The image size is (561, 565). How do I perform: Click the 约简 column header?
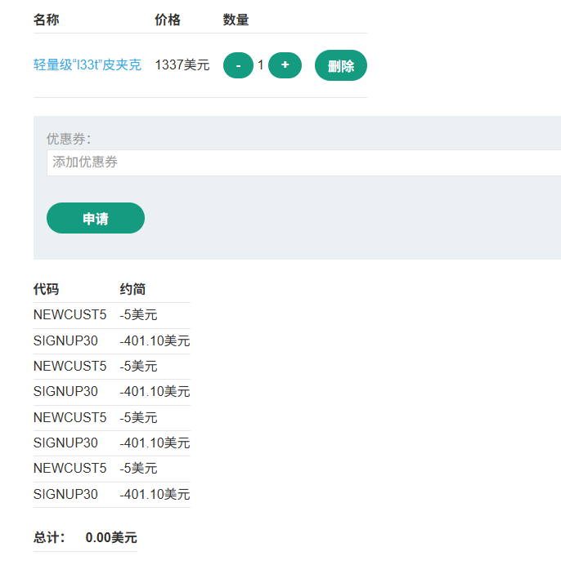(x=133, y=289)
